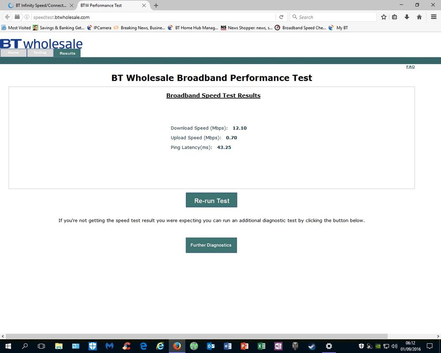Open Windows taskbar search
Viewport: 441px width, 353px height.
point(25,346)
